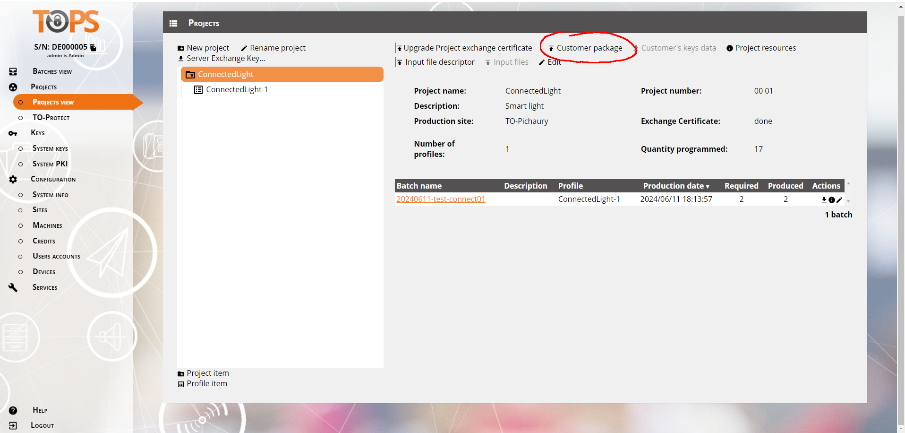Open the 20240611-test-connect01 batch link
This screenshot has width=905, height=433.
coord(441,199)
